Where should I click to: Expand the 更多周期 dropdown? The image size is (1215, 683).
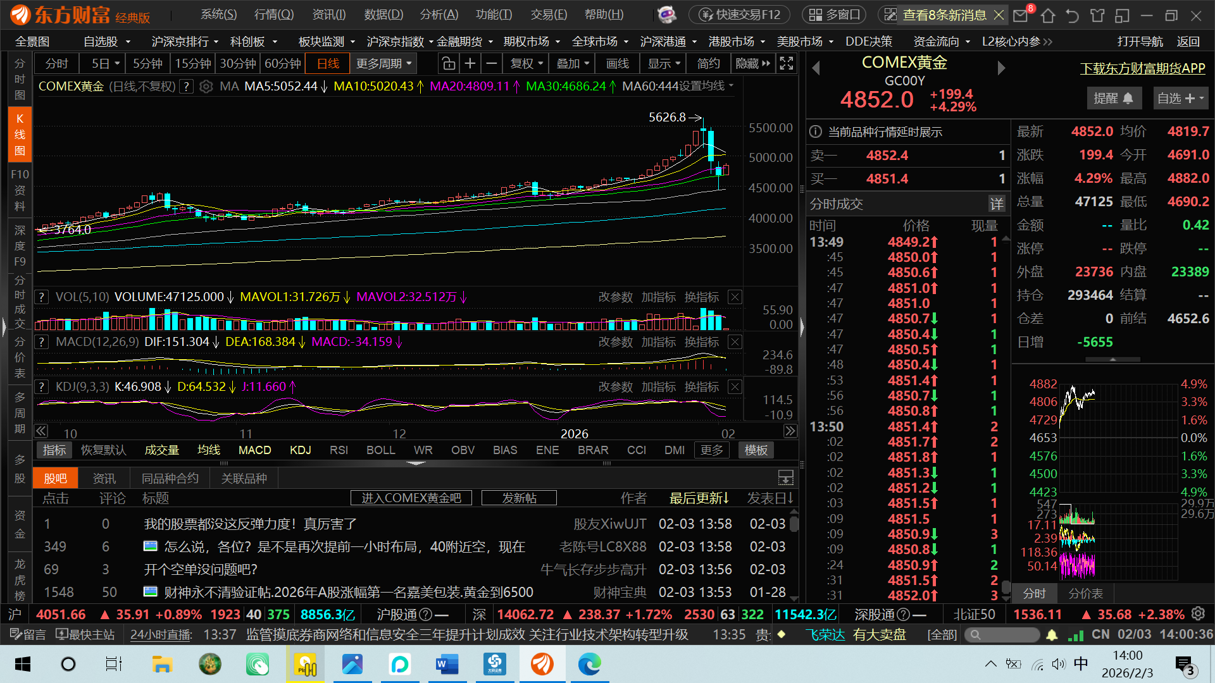(383, 63)
